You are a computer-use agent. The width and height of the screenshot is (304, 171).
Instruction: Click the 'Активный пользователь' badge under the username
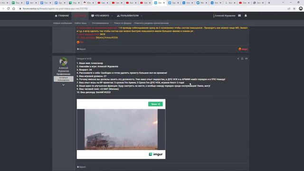click(63, 79)
